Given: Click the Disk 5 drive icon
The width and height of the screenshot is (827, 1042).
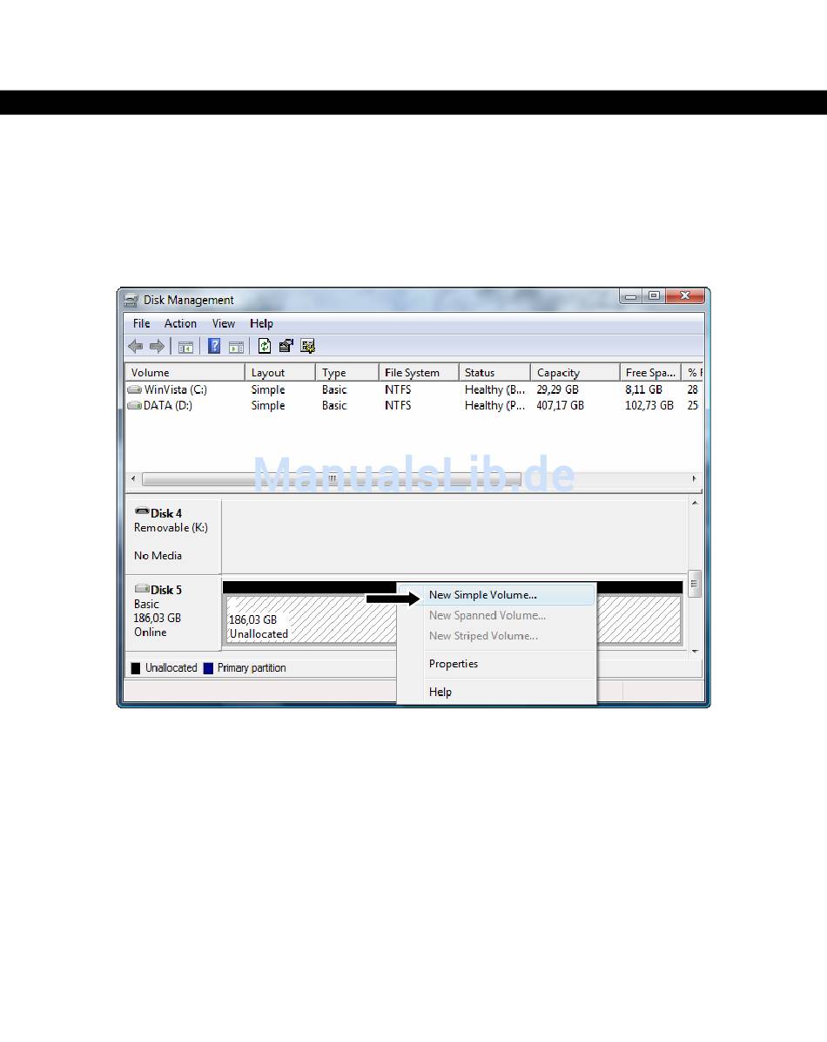Looking at the screenshot, I should pos(142,589).
